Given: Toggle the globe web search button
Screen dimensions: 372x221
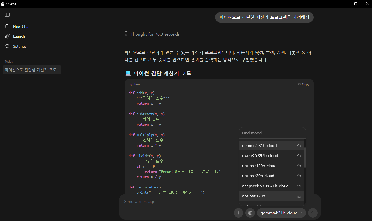Looking at the screenshot, I should click(x=250, y=213).
